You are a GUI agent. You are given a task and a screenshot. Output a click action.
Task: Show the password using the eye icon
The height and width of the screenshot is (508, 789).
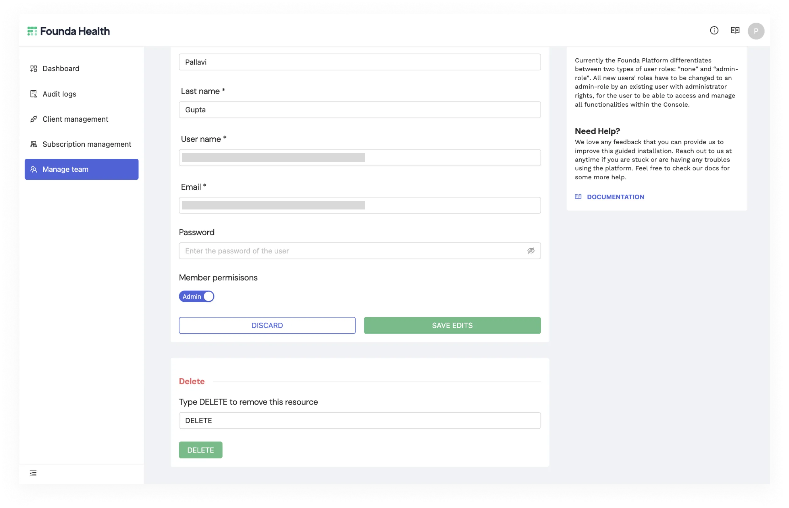tap(531, 251)
